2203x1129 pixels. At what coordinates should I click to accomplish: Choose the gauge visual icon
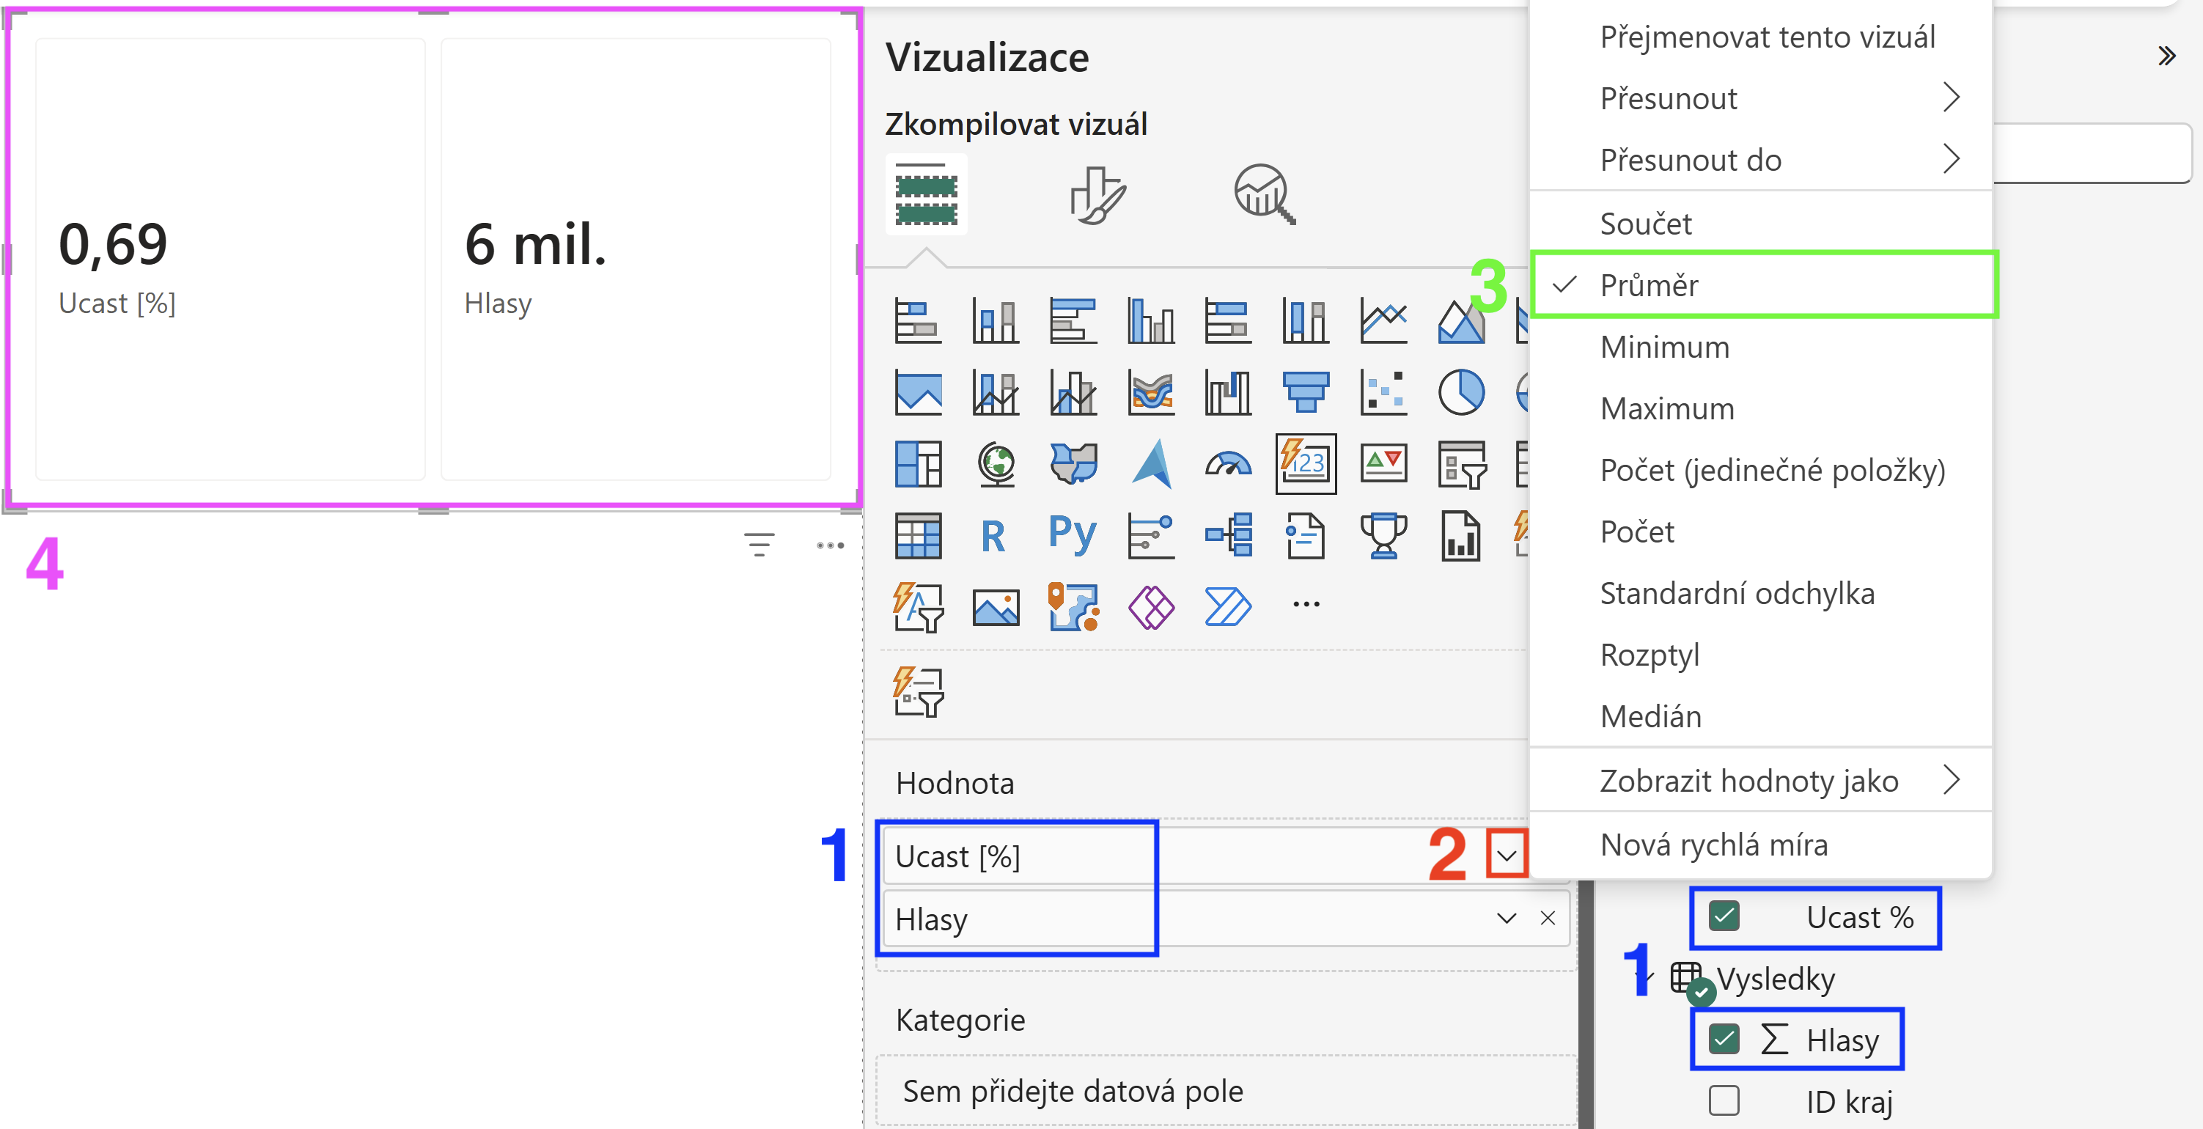tap(1228, 465)
